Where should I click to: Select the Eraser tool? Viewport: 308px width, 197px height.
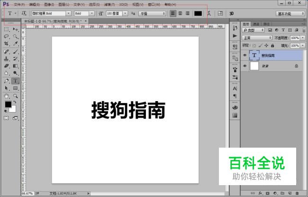[6, 66]
